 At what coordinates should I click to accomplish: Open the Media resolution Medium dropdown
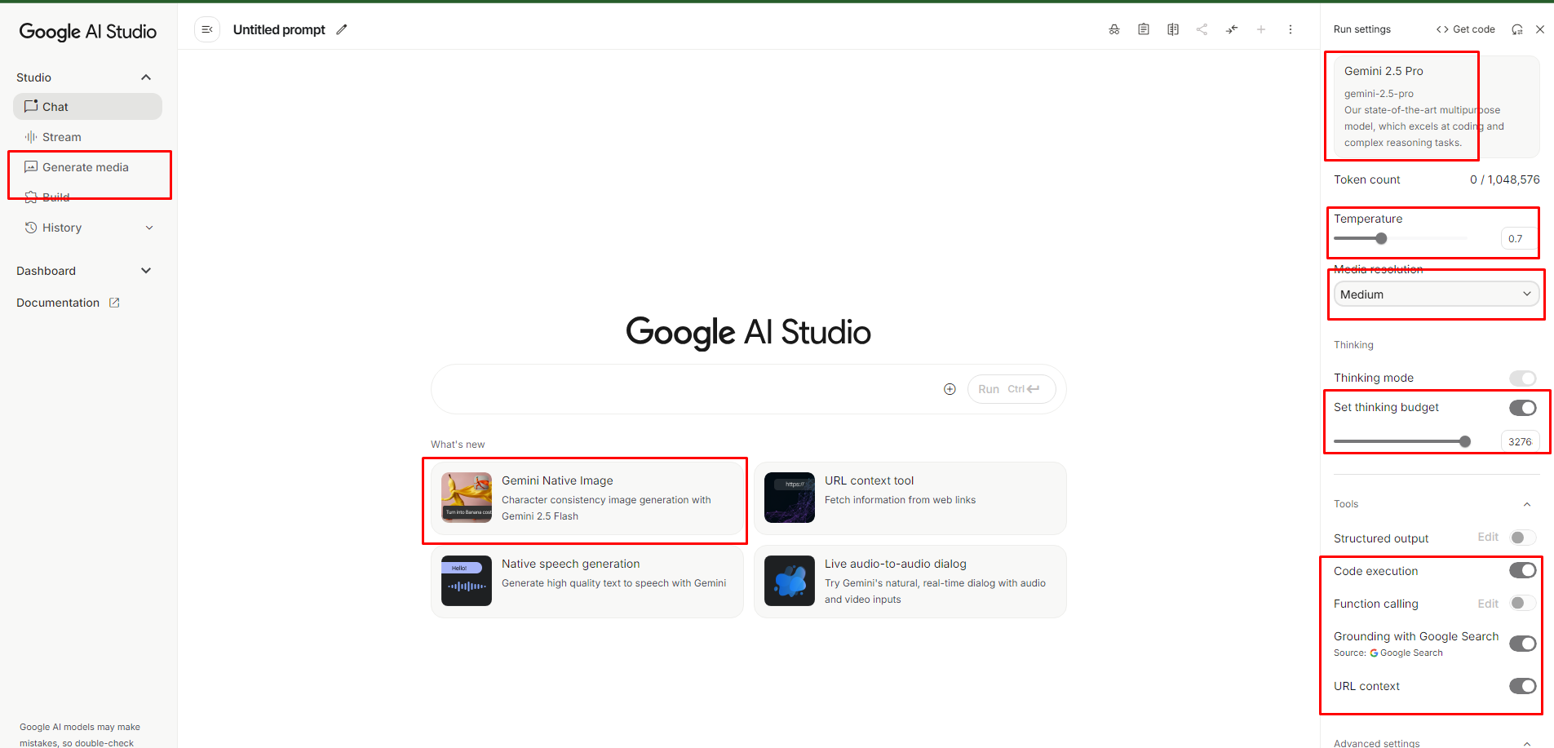click(x=1437, y=294)
